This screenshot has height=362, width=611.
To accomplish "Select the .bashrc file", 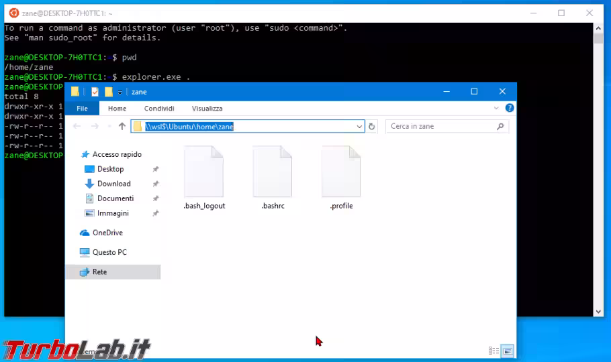I will tap(273, 178).
